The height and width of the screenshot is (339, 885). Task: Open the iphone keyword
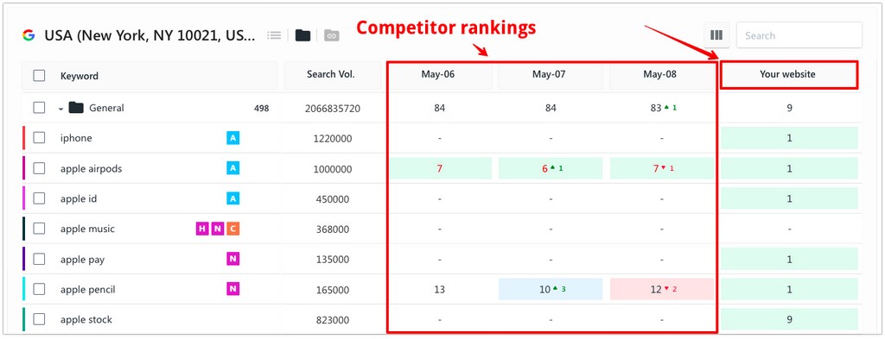pos(76,138)
